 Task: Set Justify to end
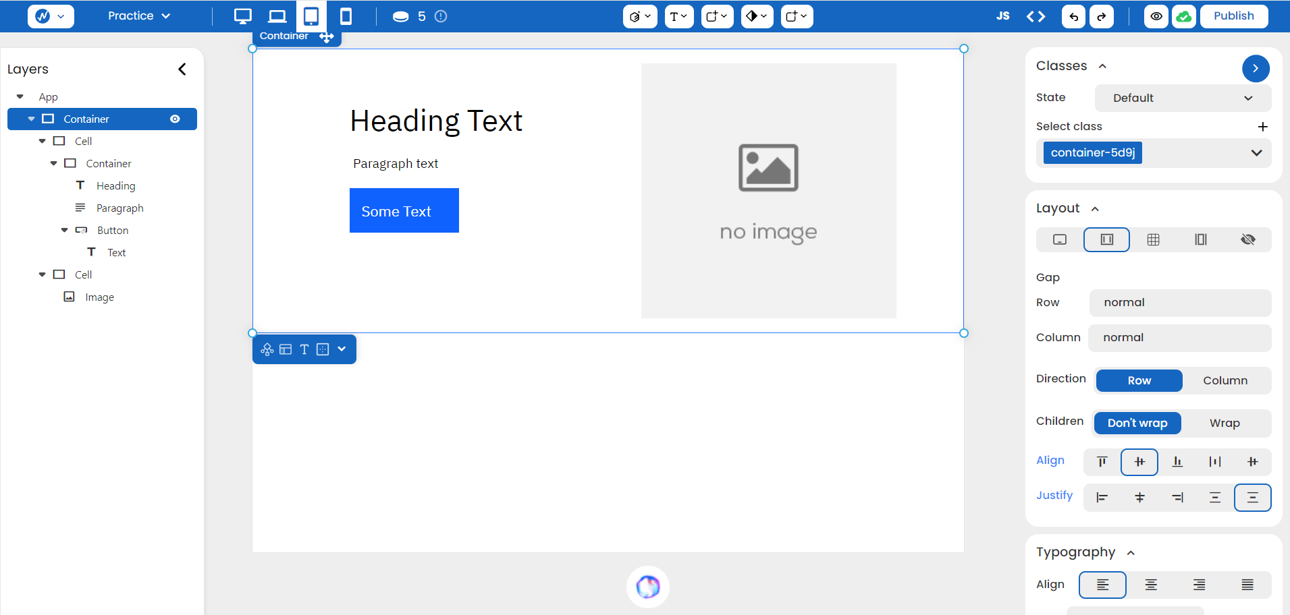pyautogui.click(x=1177, y=498)
